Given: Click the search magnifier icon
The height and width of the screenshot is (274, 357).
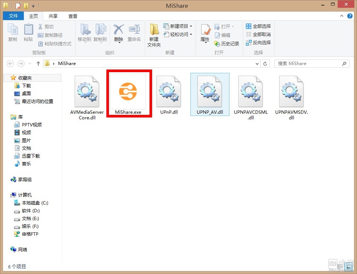Looking at the screenshot, I should coord(344,64).
